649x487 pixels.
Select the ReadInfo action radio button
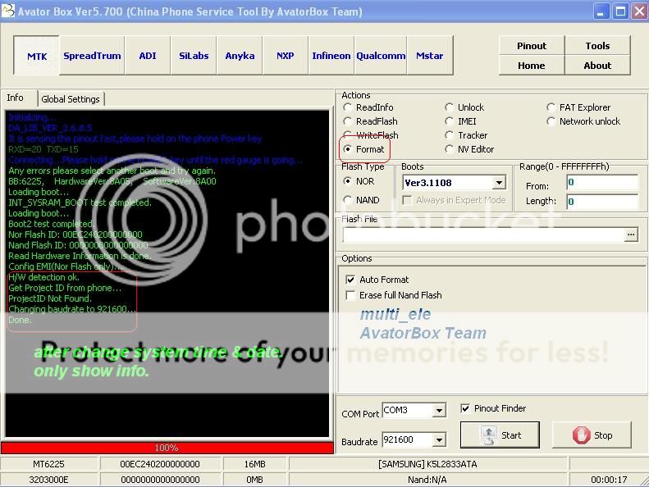point(349,107)
